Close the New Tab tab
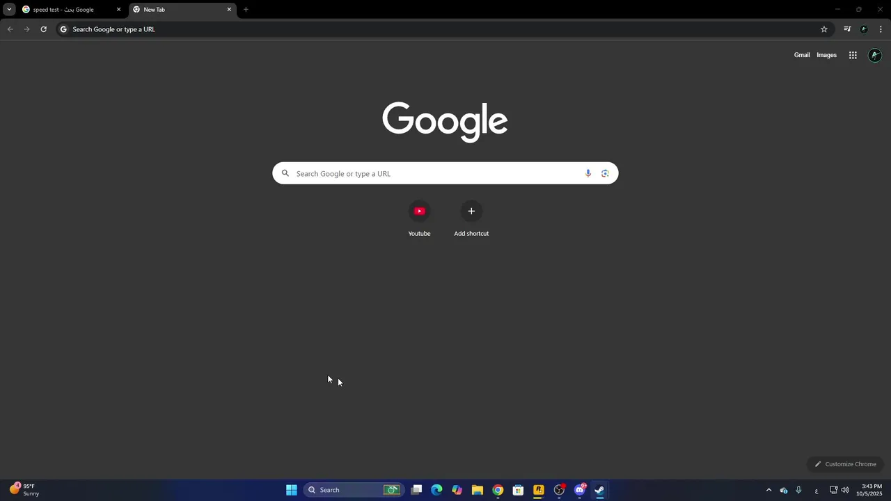 pyautogui.click(x=229, y=10)
